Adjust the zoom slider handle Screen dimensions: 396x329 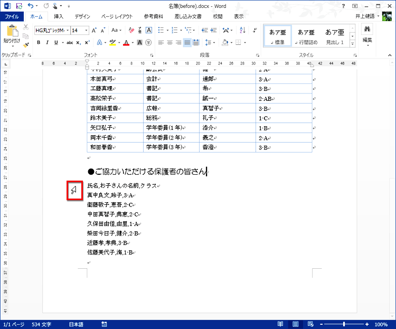[x=344, y=324]
